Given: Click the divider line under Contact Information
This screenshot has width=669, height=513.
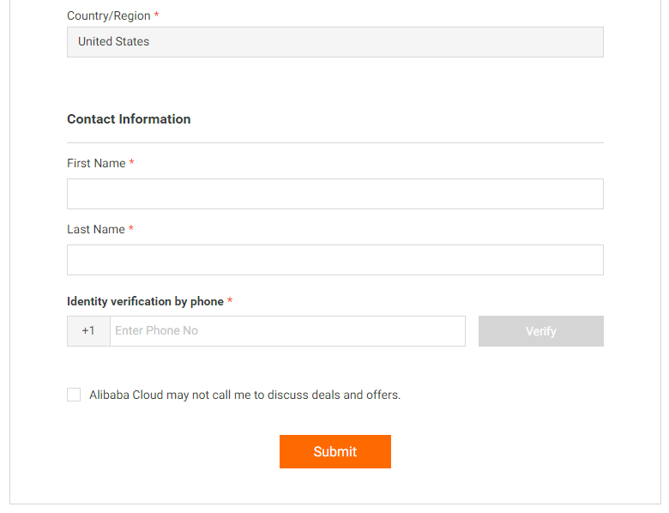Looking at the screenshot, I should 334,142.
